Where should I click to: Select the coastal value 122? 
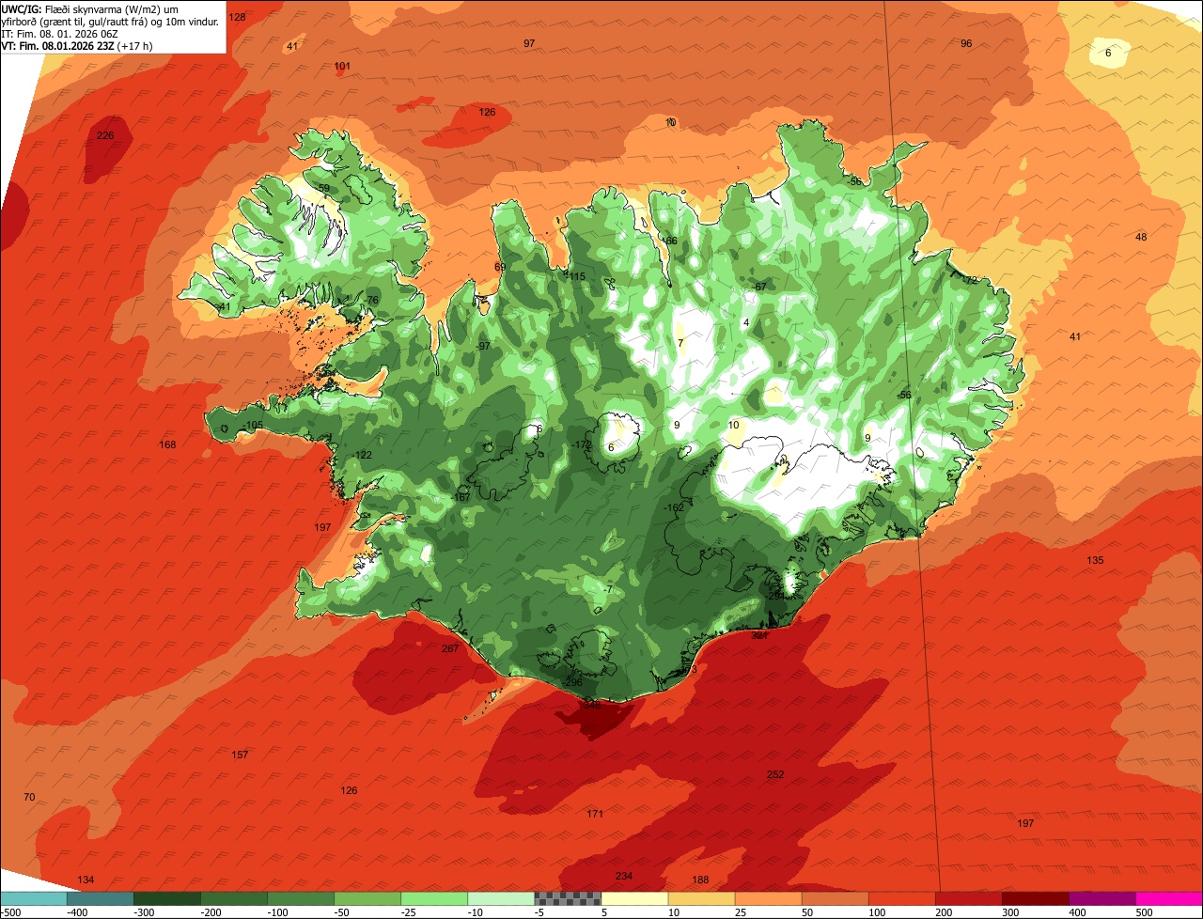pyautogui.click(x=364, y=455)
